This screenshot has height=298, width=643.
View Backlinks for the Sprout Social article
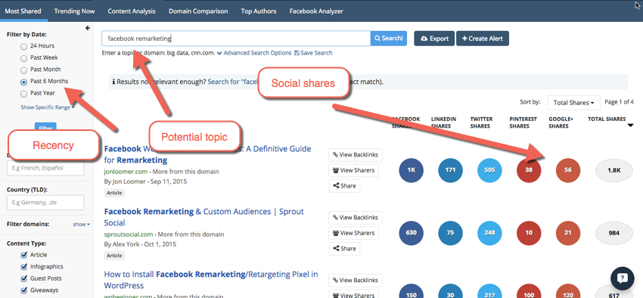point(356,217)
